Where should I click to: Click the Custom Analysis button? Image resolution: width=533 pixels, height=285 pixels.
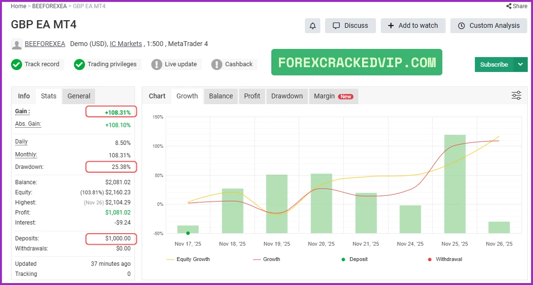[489, 26]
